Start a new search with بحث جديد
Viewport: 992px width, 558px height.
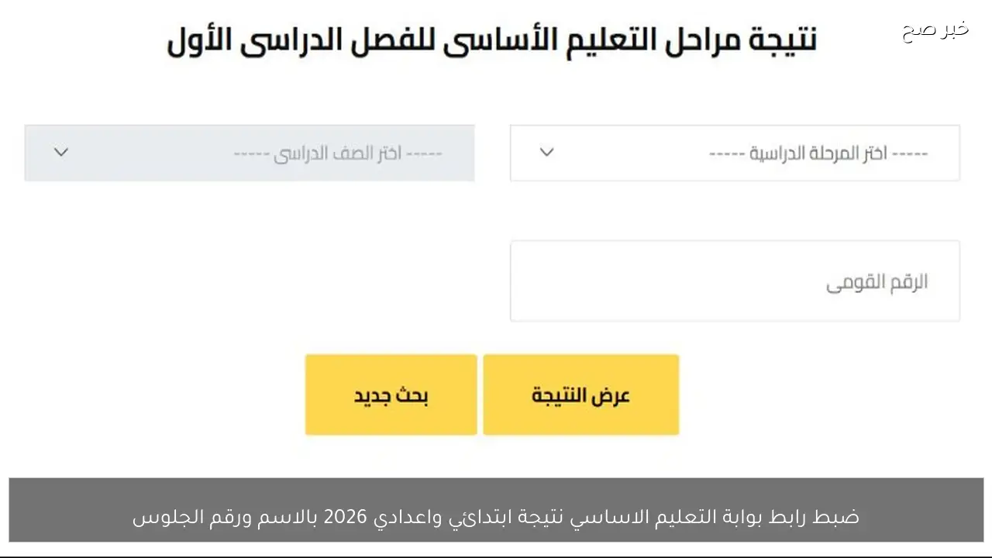(x=391, y=394)
